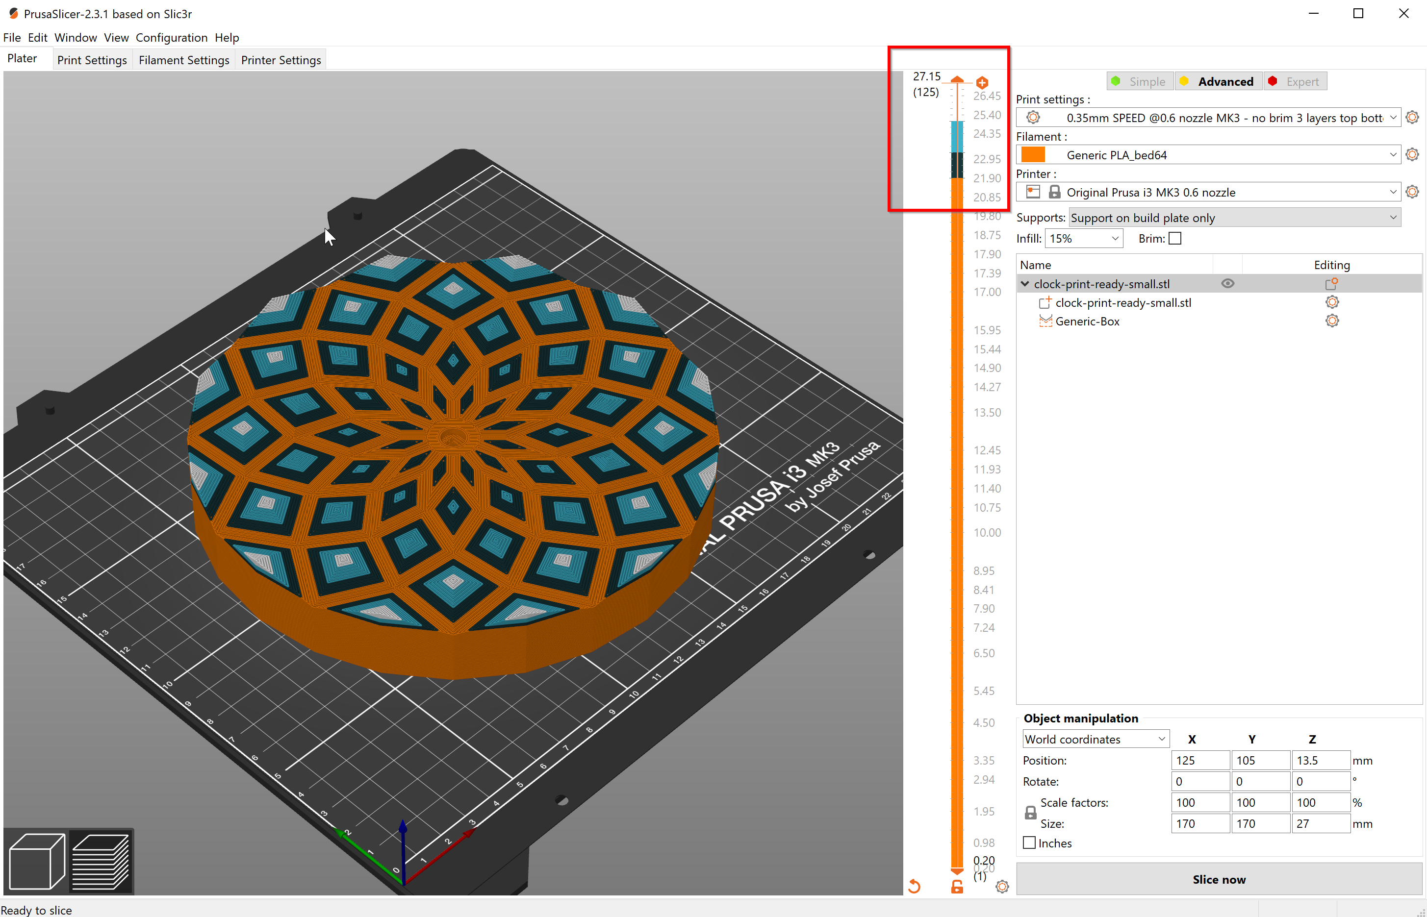The image size is (1427, 917).
Task: Click the Position Y field showing 105
Action: pyautogui.click(x=1260, y=760)
